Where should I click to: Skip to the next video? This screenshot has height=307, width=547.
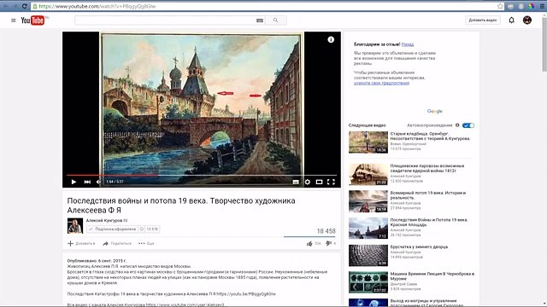pyautogui.click(x=87, y=182)
